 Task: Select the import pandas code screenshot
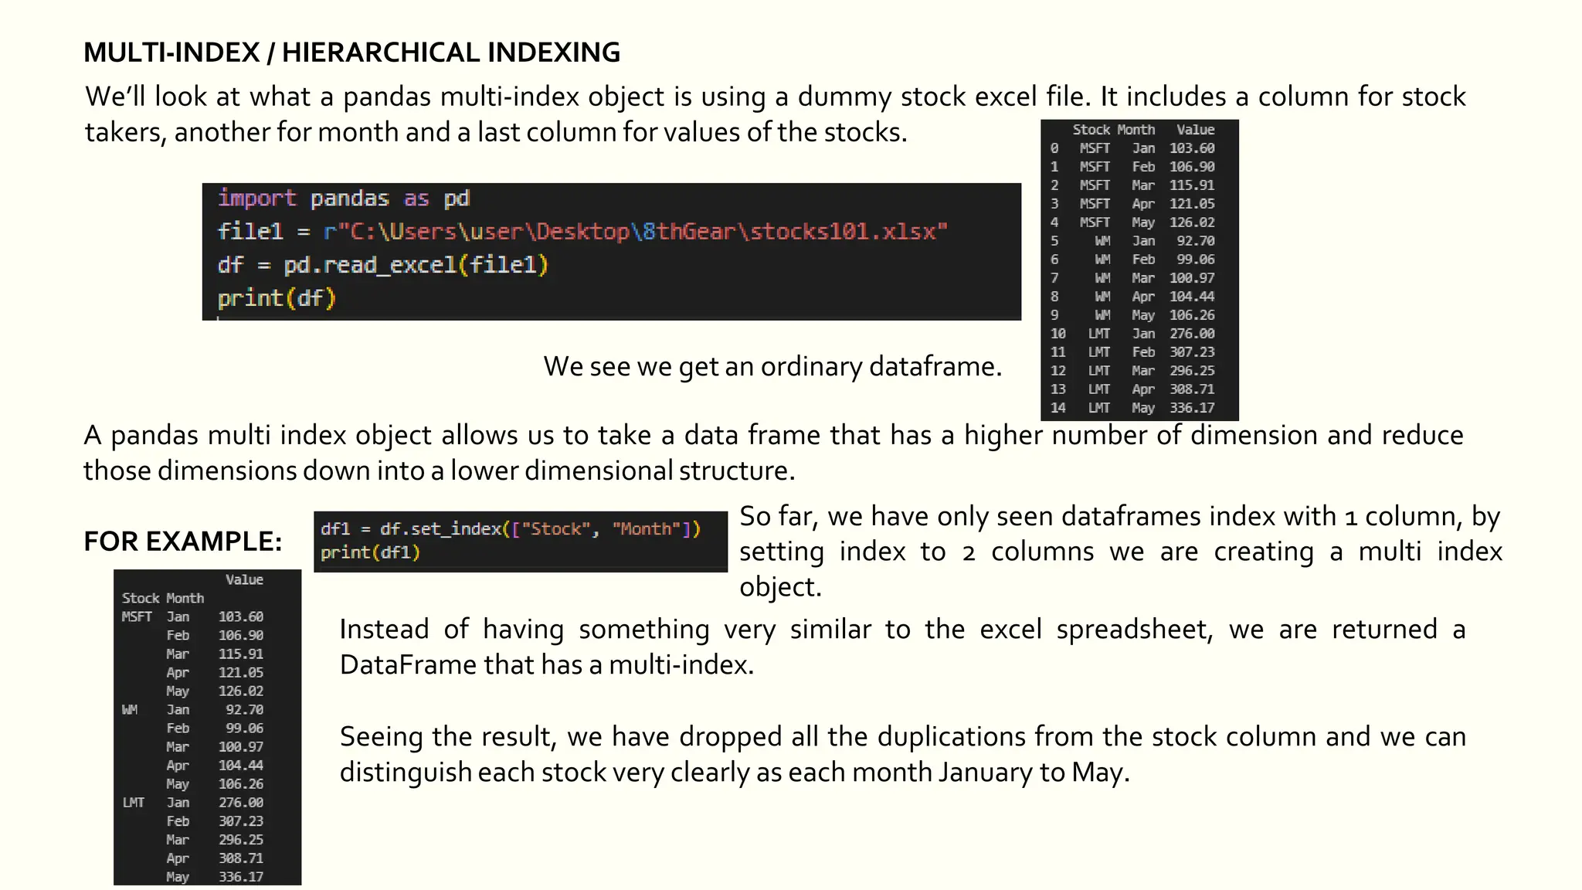coord(611,251)
